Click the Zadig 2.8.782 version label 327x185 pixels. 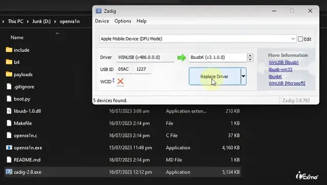tap(296, 101)
